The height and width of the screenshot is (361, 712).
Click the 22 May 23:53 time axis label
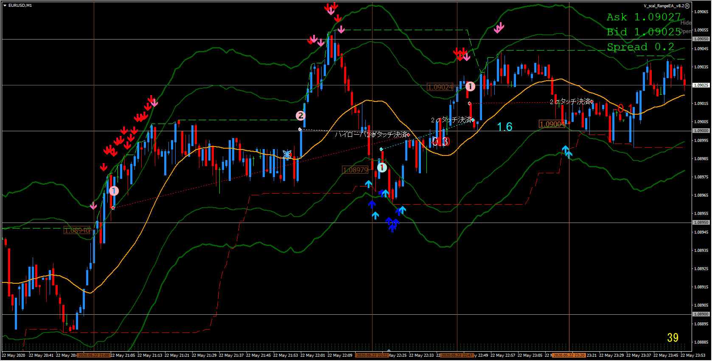click(693, 355)
